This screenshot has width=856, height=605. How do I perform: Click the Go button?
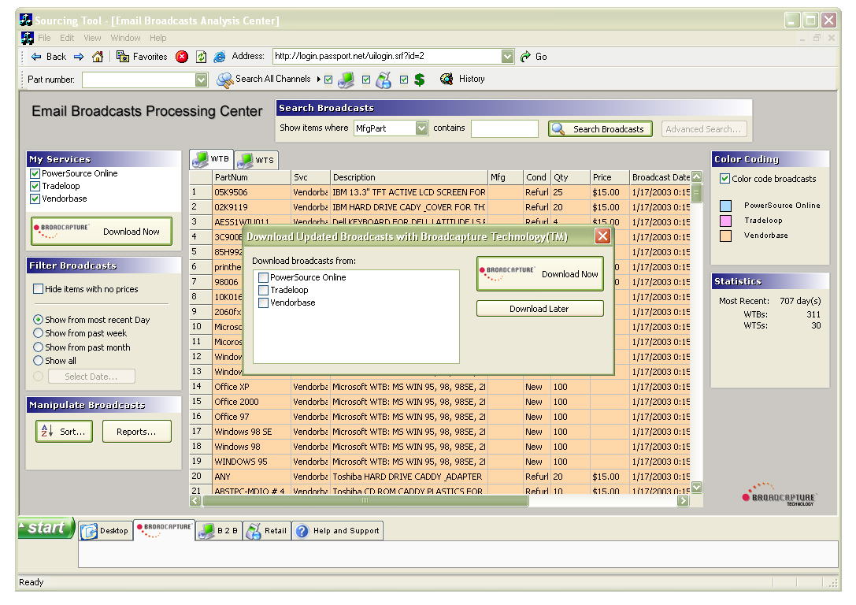point(533,57)
